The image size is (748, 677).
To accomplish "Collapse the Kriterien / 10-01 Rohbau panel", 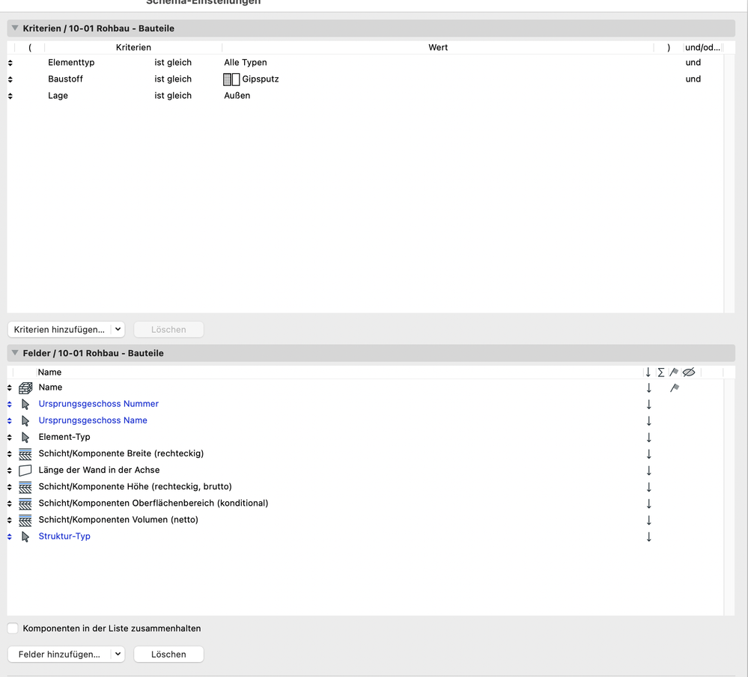I will point(15,28).
